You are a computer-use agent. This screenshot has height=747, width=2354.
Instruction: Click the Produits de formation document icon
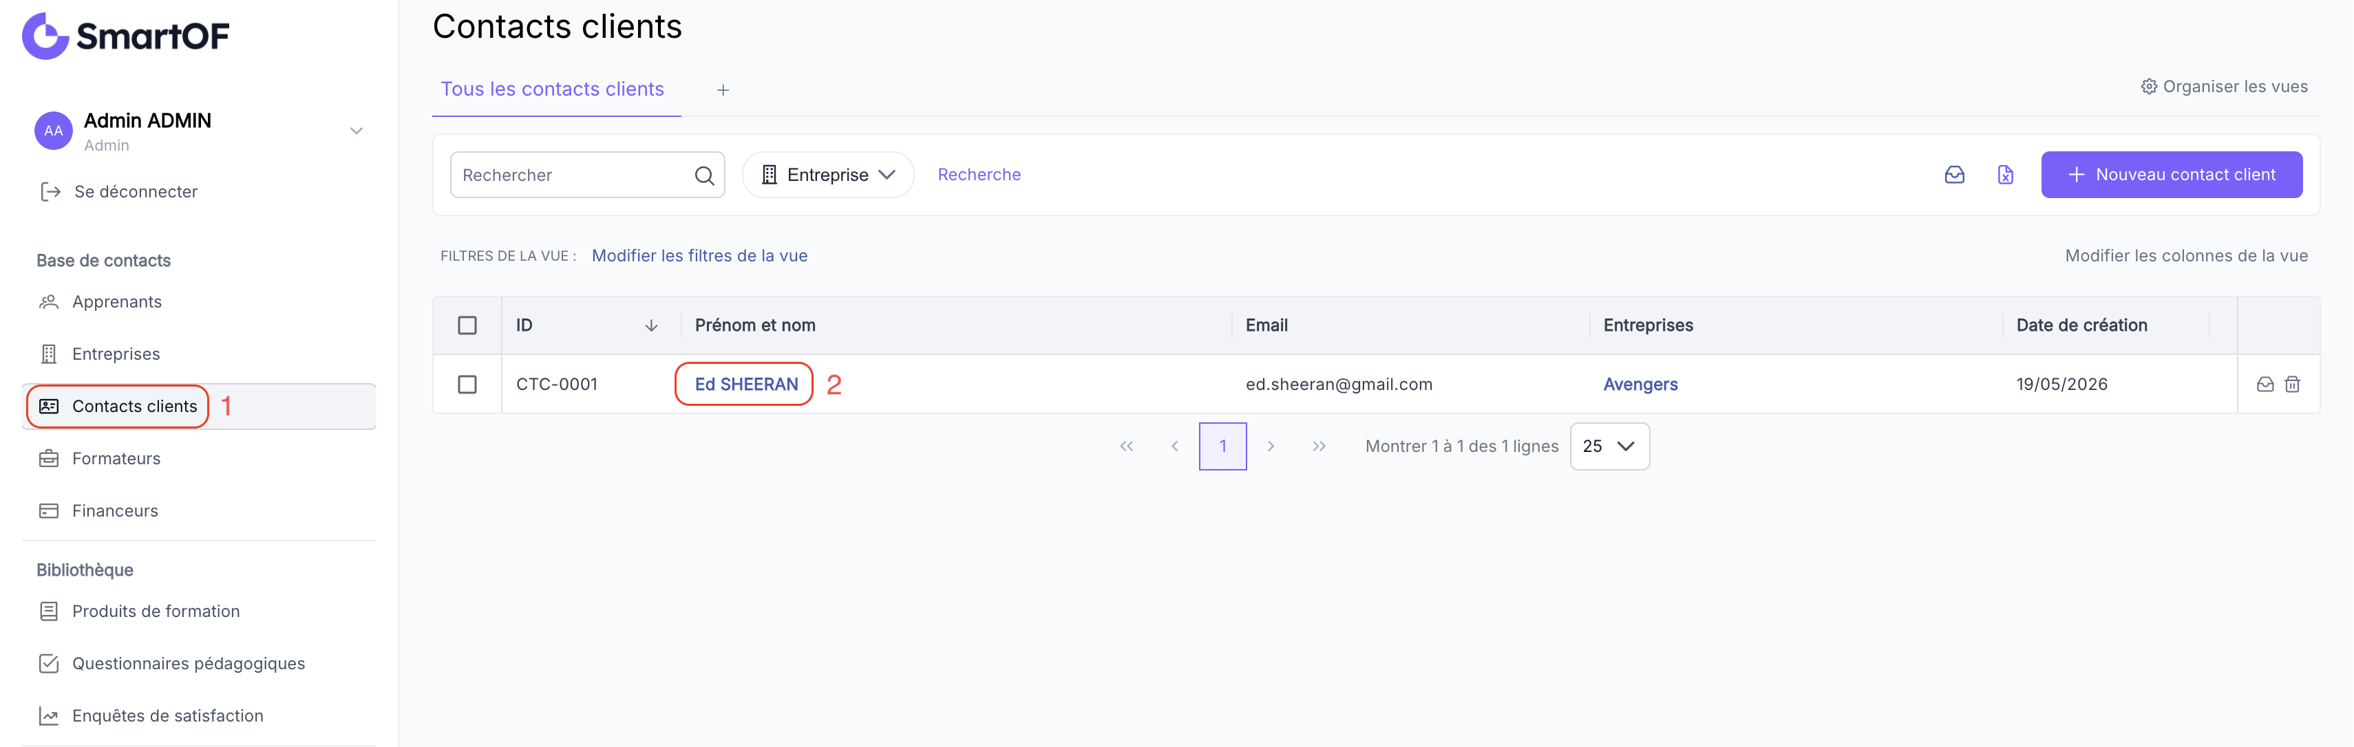[x=48, y=611]
